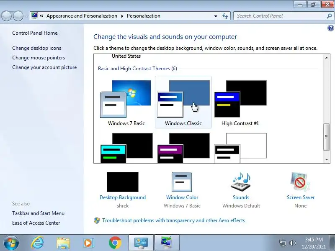Open Change your account picture
Viewport: 335px width, 251px height.
click(x=44, y=67)
